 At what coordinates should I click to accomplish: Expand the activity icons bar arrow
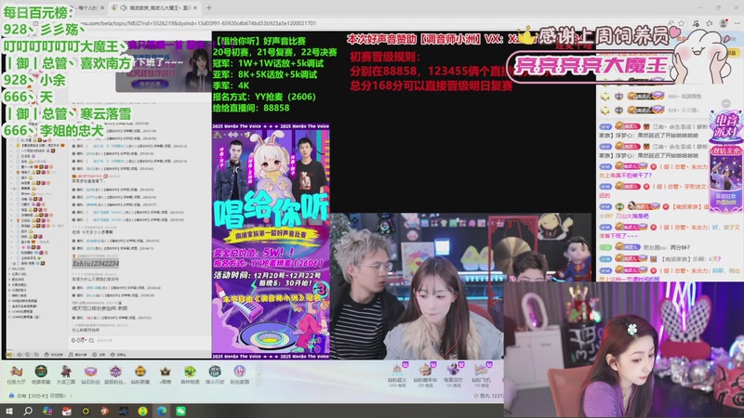pyautogui.click(x=259, y=374)
